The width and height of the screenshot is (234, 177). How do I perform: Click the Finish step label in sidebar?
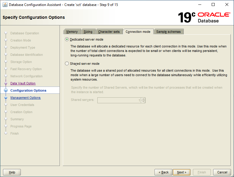pyautogui.click(x=15, y=133)
